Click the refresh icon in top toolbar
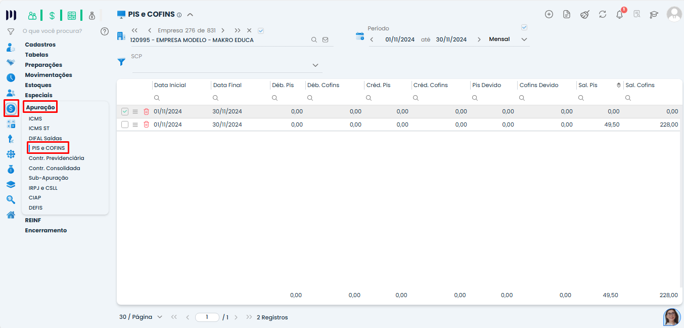Image resolution: width=684 pixels, height=328 pixels. [x=602, y=14]
